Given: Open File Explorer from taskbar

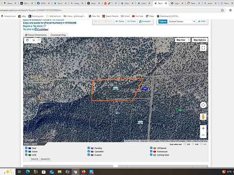Looking at the screenshot, I should pos(60,172).
